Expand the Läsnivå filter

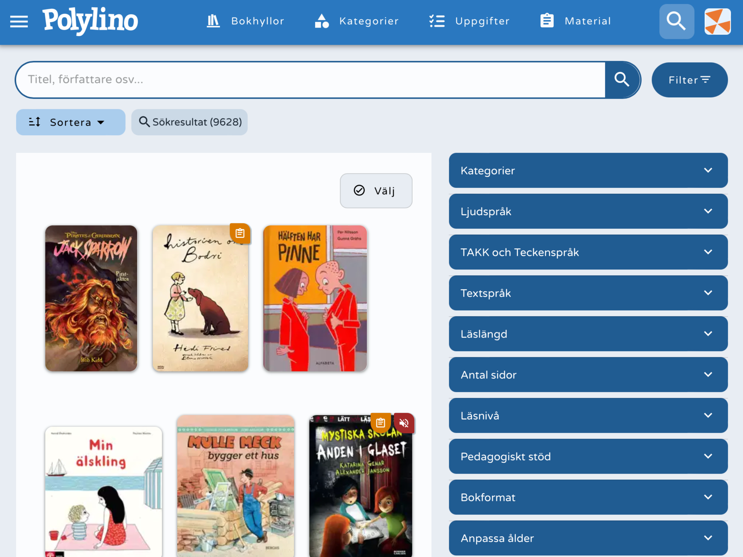pyautogui.click(x=588, y=416)
